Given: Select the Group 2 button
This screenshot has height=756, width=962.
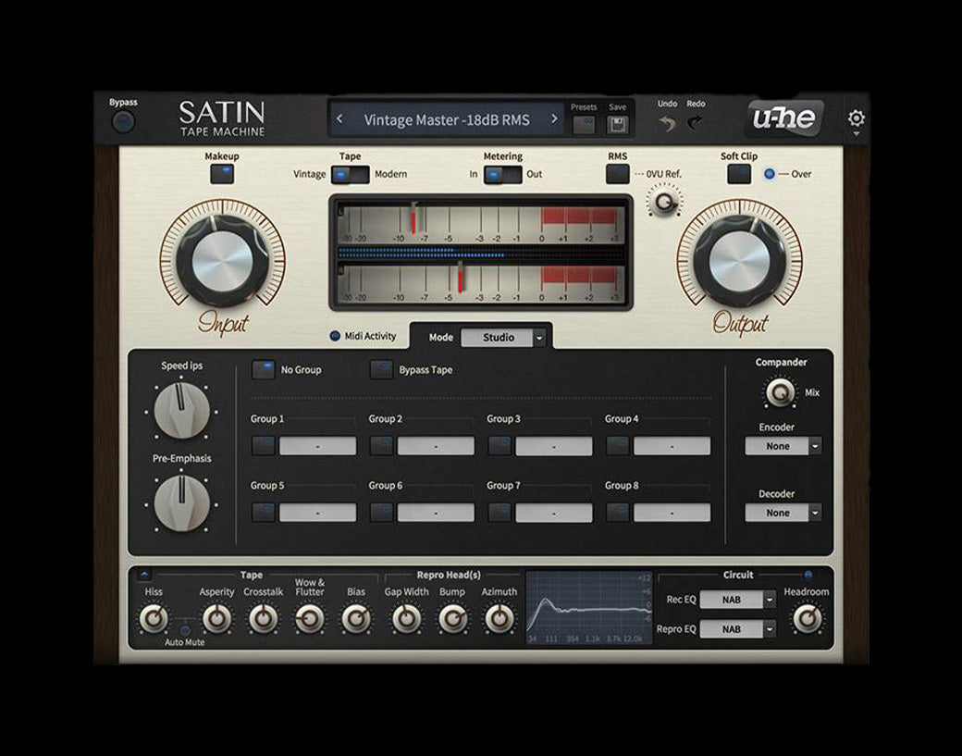Looking at the screenshot, I should [x=381, y=445].
